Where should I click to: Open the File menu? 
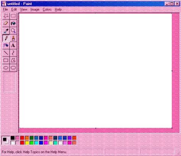[5, 10]
